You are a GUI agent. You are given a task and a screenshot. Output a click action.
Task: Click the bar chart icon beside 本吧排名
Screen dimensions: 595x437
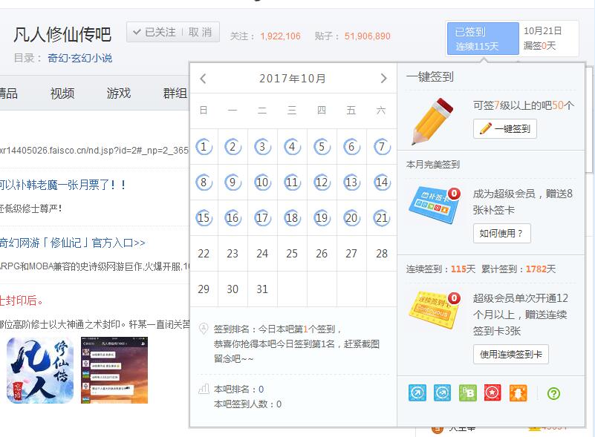204,389
